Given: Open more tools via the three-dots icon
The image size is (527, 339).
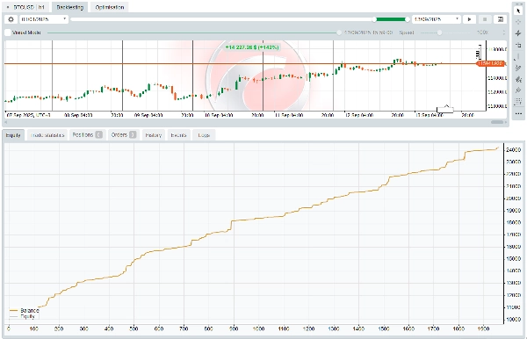Looking at the screenshot, I should pos(518,113).
